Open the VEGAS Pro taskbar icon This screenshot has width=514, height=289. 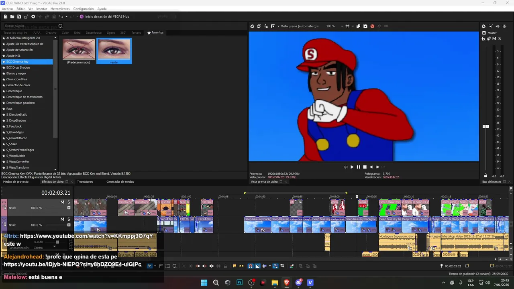pyautogui.click(x=310, y=283)
